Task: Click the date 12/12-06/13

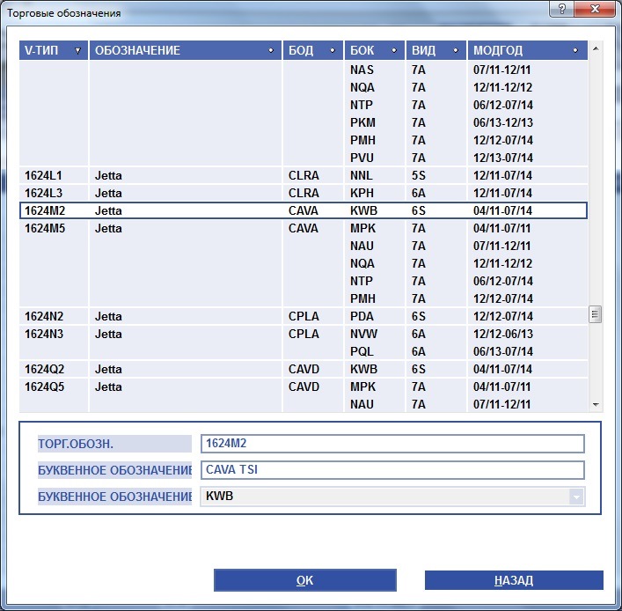Action: 503,334
